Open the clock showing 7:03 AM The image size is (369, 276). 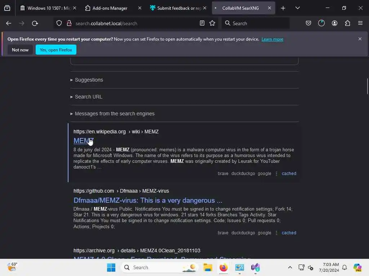[x=329, y=267]
